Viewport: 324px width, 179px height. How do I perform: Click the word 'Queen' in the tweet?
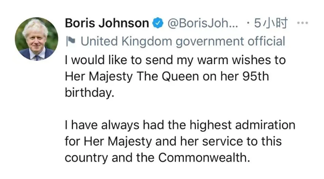coord(180,77)
